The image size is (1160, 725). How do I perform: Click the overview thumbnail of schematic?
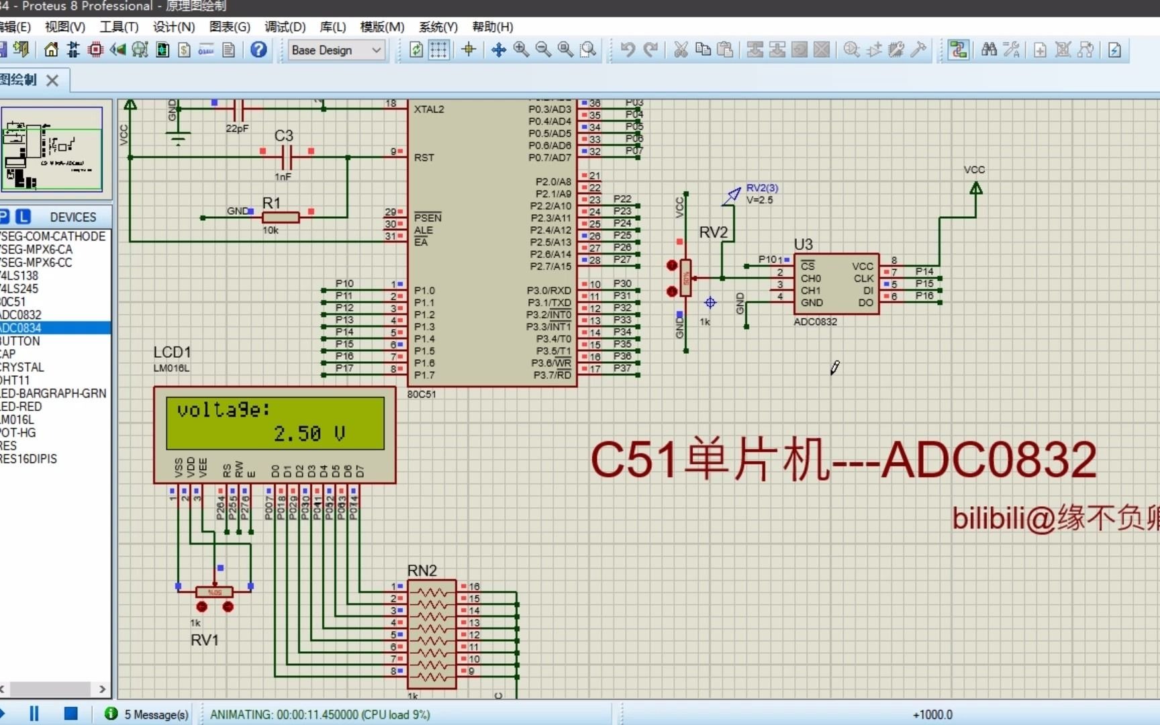pos(52,149)
